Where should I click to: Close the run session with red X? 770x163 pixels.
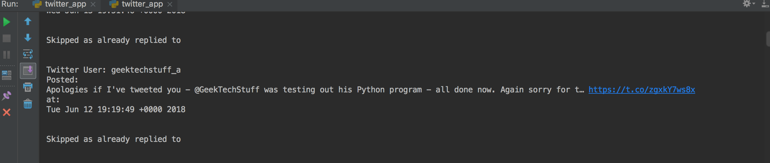click(6, 112)
